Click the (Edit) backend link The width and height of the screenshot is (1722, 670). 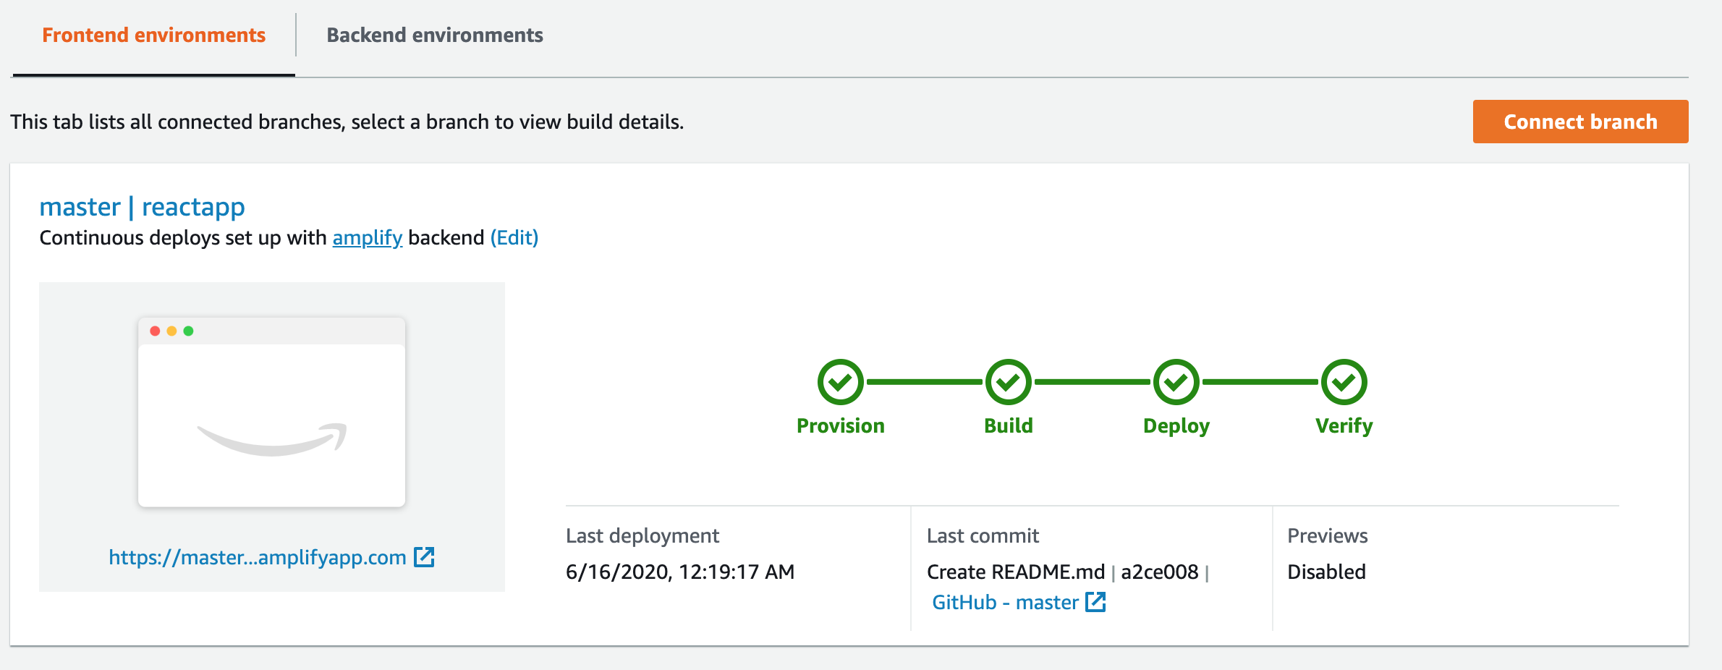tap(514, 238)
